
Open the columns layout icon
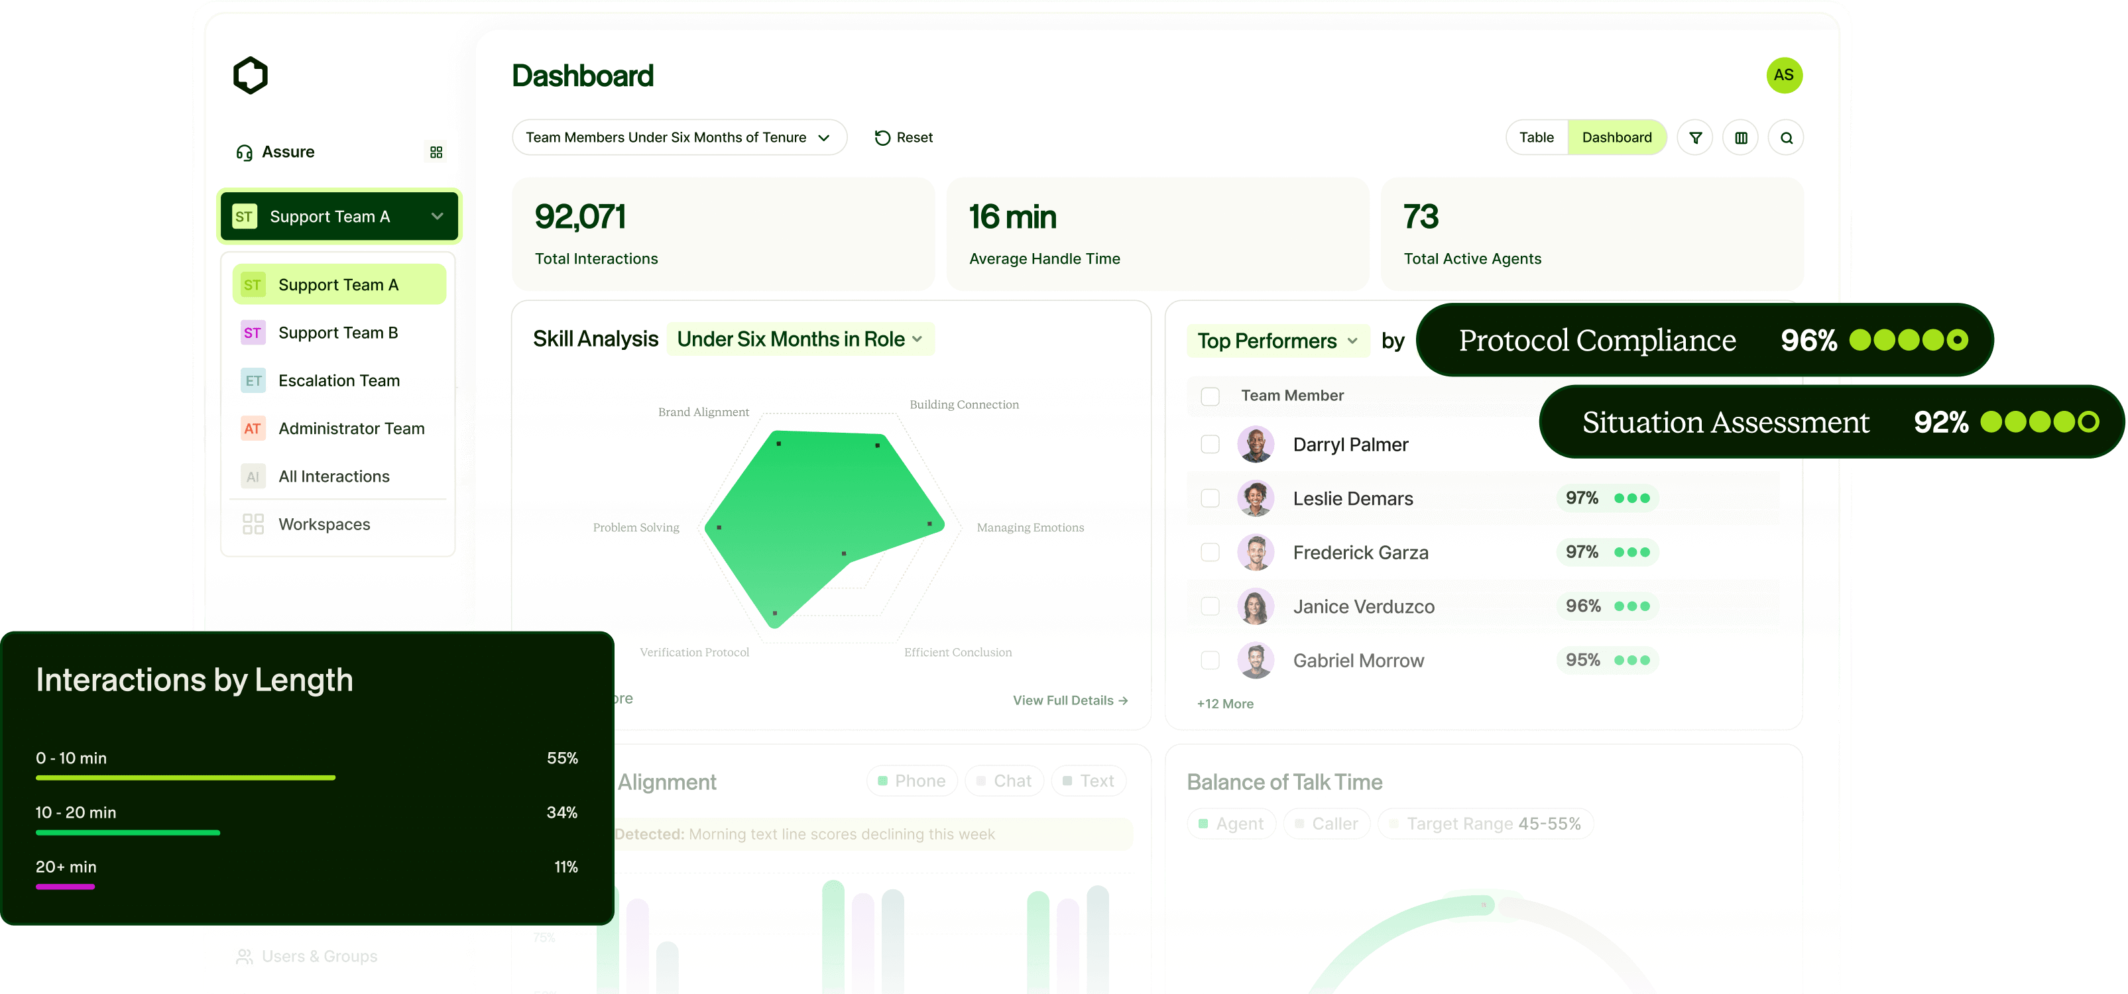(x=1741, y=138)
